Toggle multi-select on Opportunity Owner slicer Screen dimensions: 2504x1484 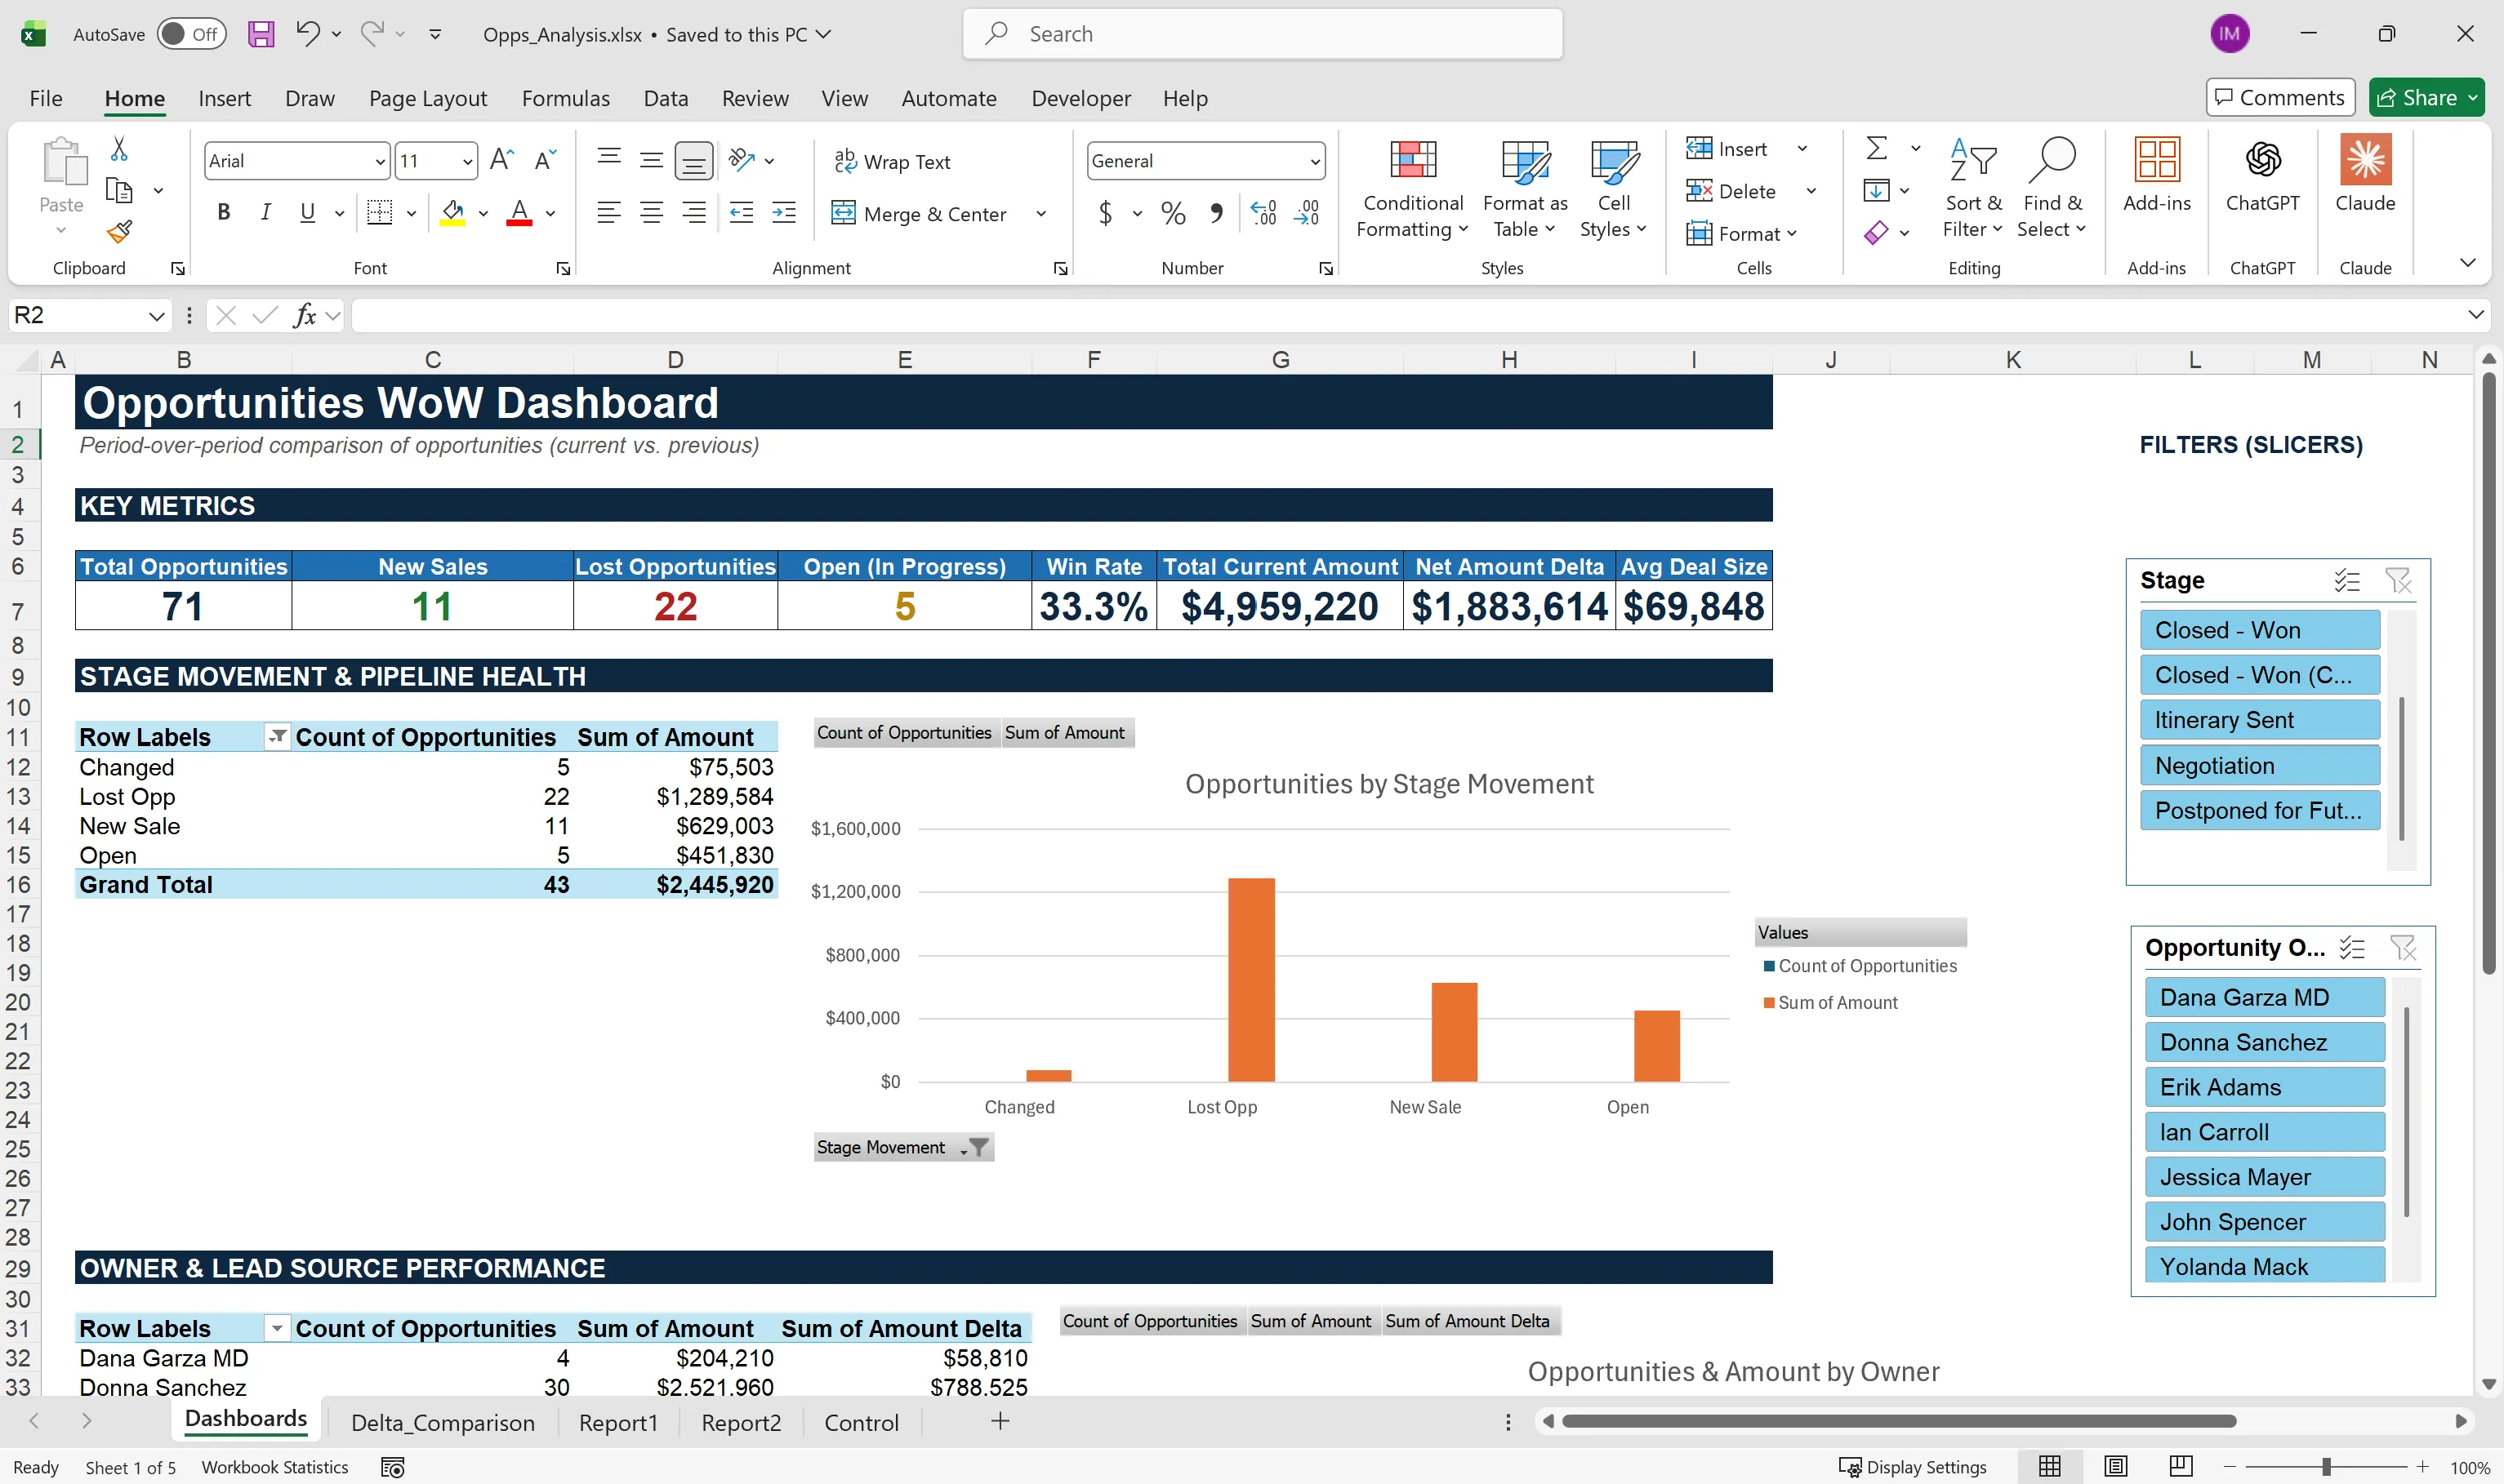pyautogui.click(x=2352, y=947)
